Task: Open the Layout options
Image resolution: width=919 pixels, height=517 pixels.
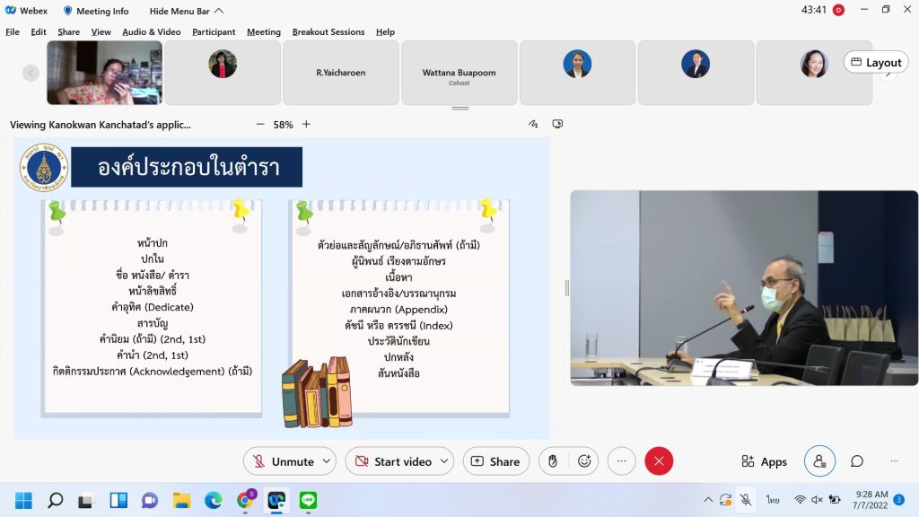Action: 875,62
